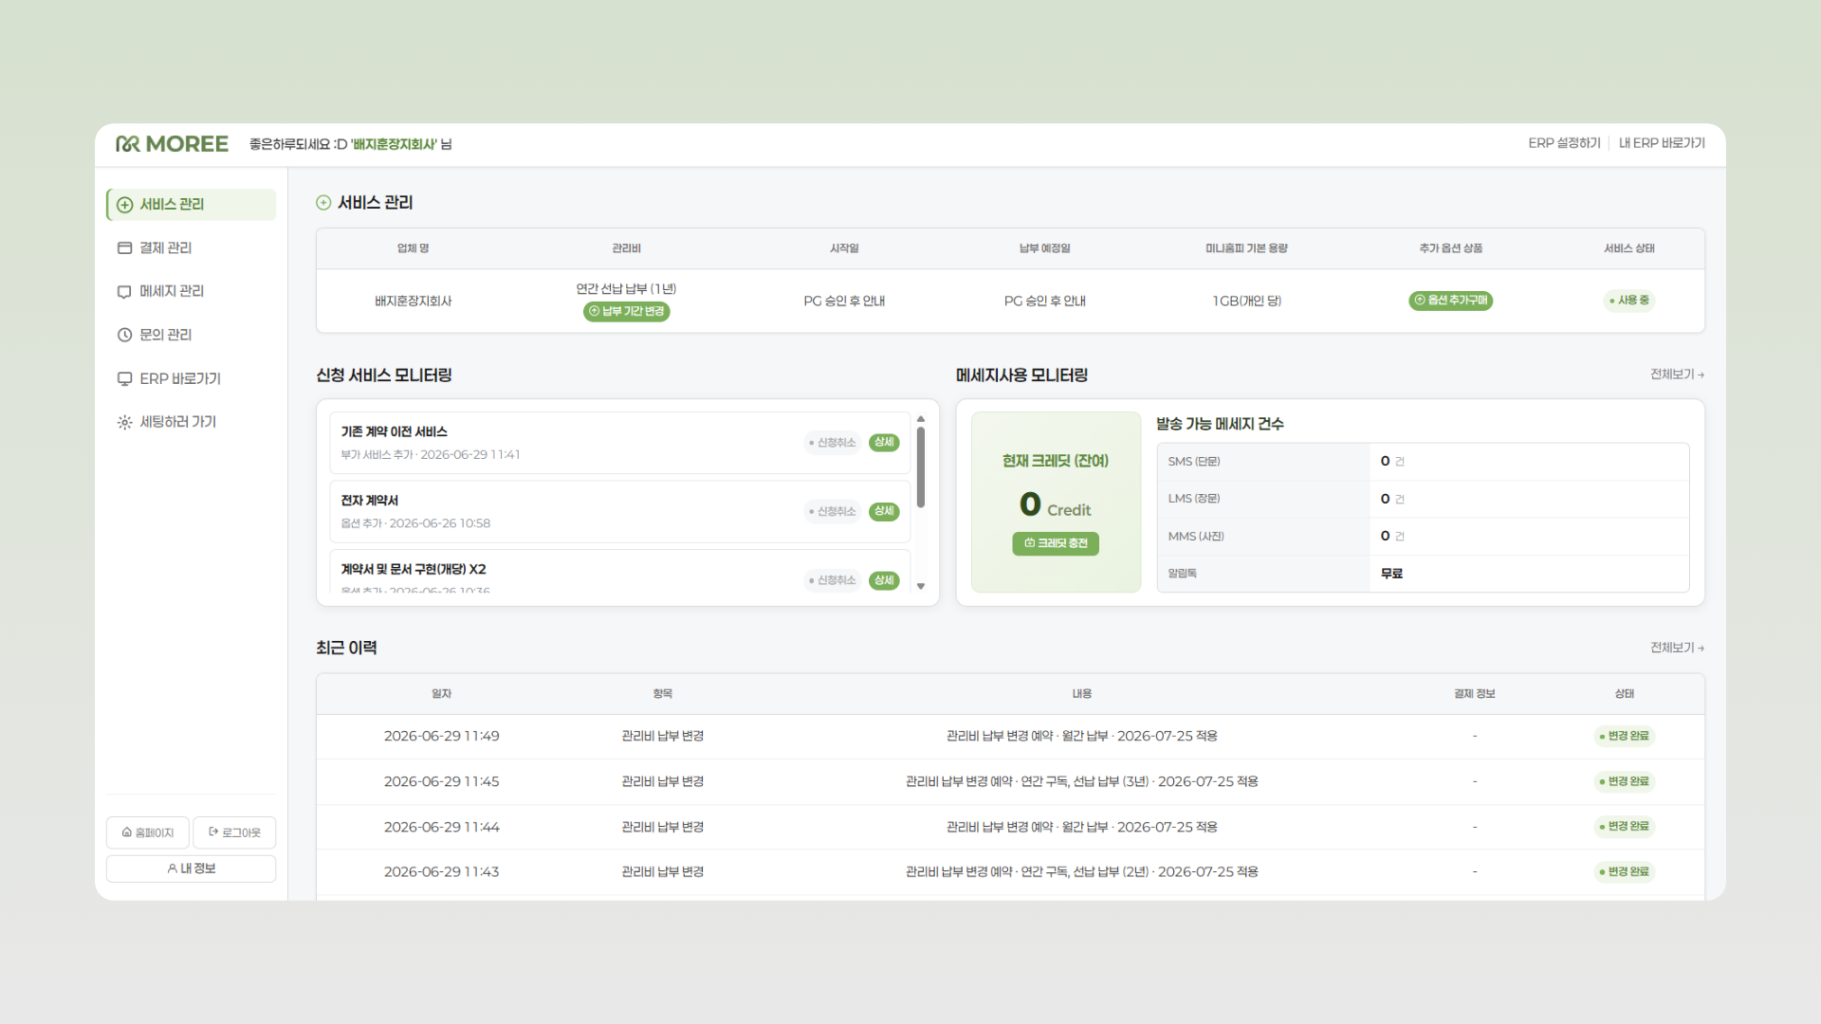Click the 홈페이지 button

(x=148, y=832)
